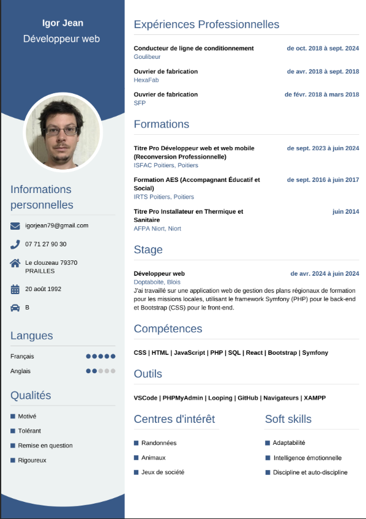Image resolution: width=366 pixels, height=519 pixels.
Task: Click the Qualités heading
Action: (x=31, y=395)
